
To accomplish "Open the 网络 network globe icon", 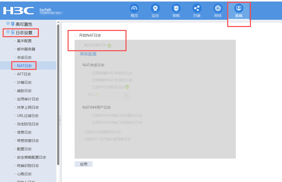I will [218, 9].
